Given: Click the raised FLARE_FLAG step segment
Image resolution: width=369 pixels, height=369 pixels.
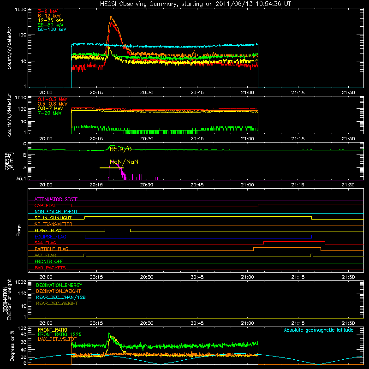Looking at the screenshot, I should [x=118, y=229].
